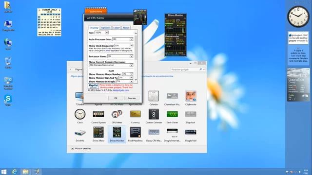The height and width of the screenshot is (175, 312).
Task: Click OK in All CPU Meter dialog
Action: pyautogui.click(x=116, y=98)
